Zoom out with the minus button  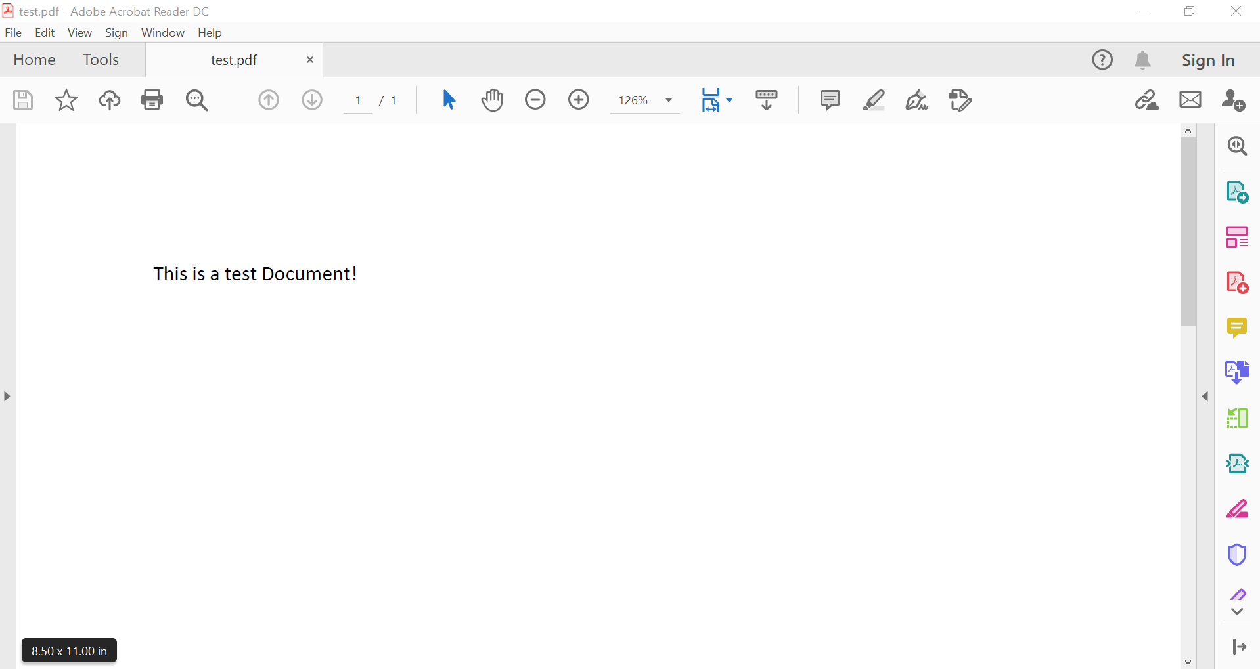(535, 100)
